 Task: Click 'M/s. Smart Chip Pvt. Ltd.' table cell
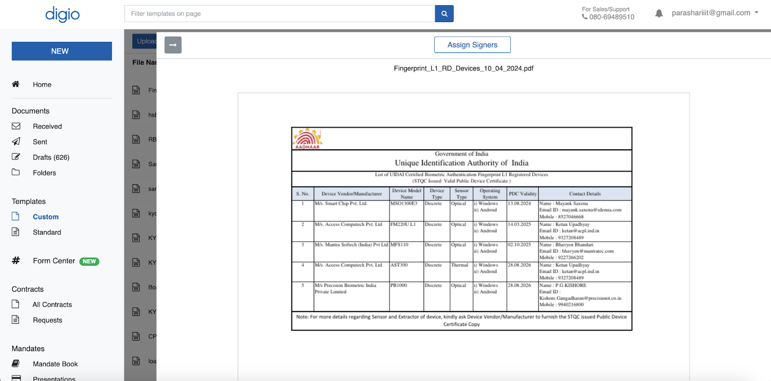click(x=352, y=210)
